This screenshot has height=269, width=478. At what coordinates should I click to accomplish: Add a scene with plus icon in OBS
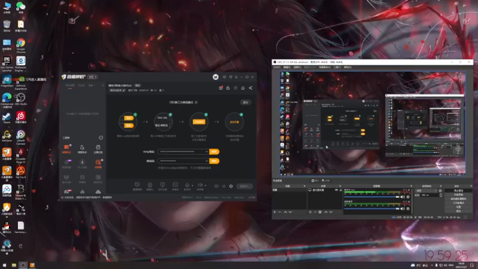[x=274, y=212]
